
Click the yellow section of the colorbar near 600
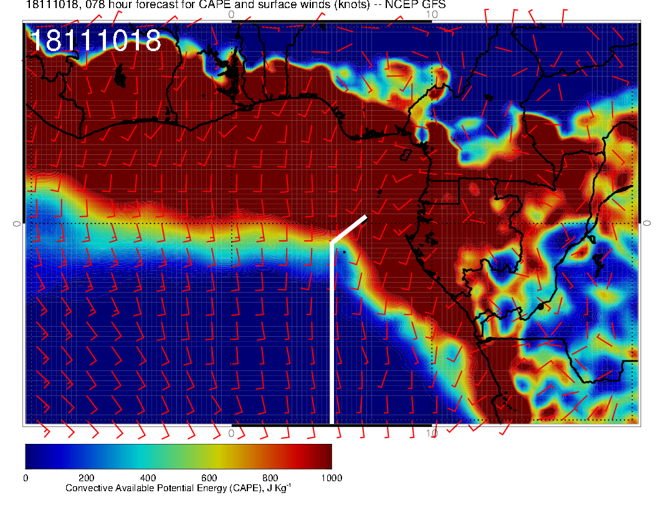[209, 456]
